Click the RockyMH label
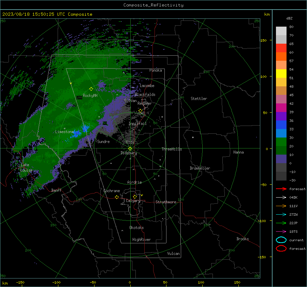 tap(90, 96)
